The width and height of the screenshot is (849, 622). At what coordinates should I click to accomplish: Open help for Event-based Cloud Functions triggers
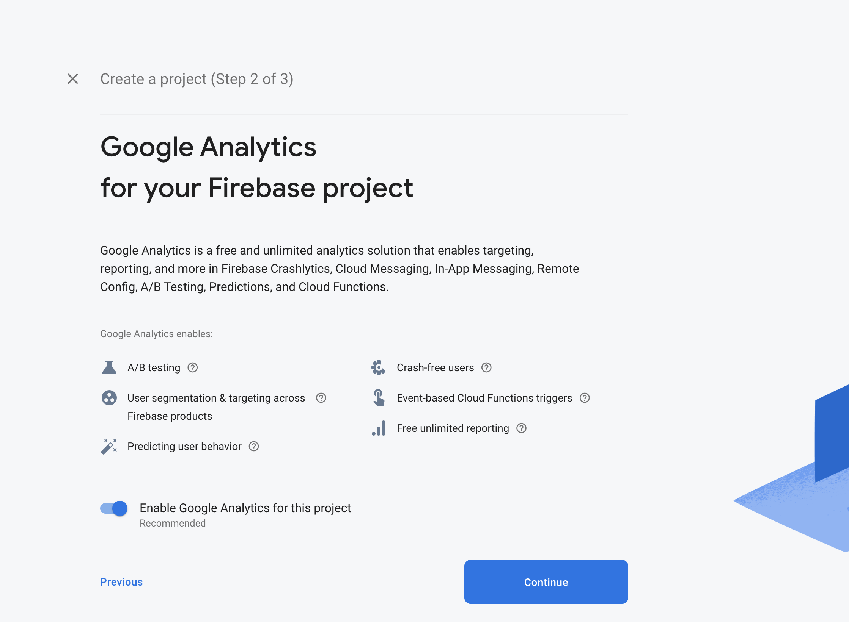[585, 398]
